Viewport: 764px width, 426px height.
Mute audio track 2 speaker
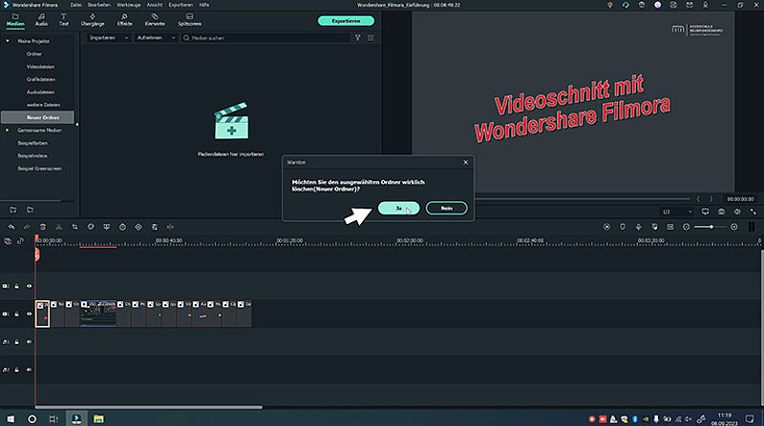30,370
